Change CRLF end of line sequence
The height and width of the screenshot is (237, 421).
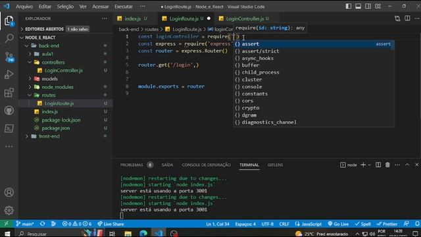[284, 224]
